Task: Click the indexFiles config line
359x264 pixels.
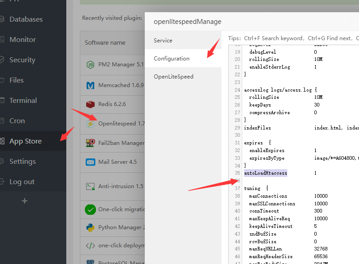Action: [258, 128]
